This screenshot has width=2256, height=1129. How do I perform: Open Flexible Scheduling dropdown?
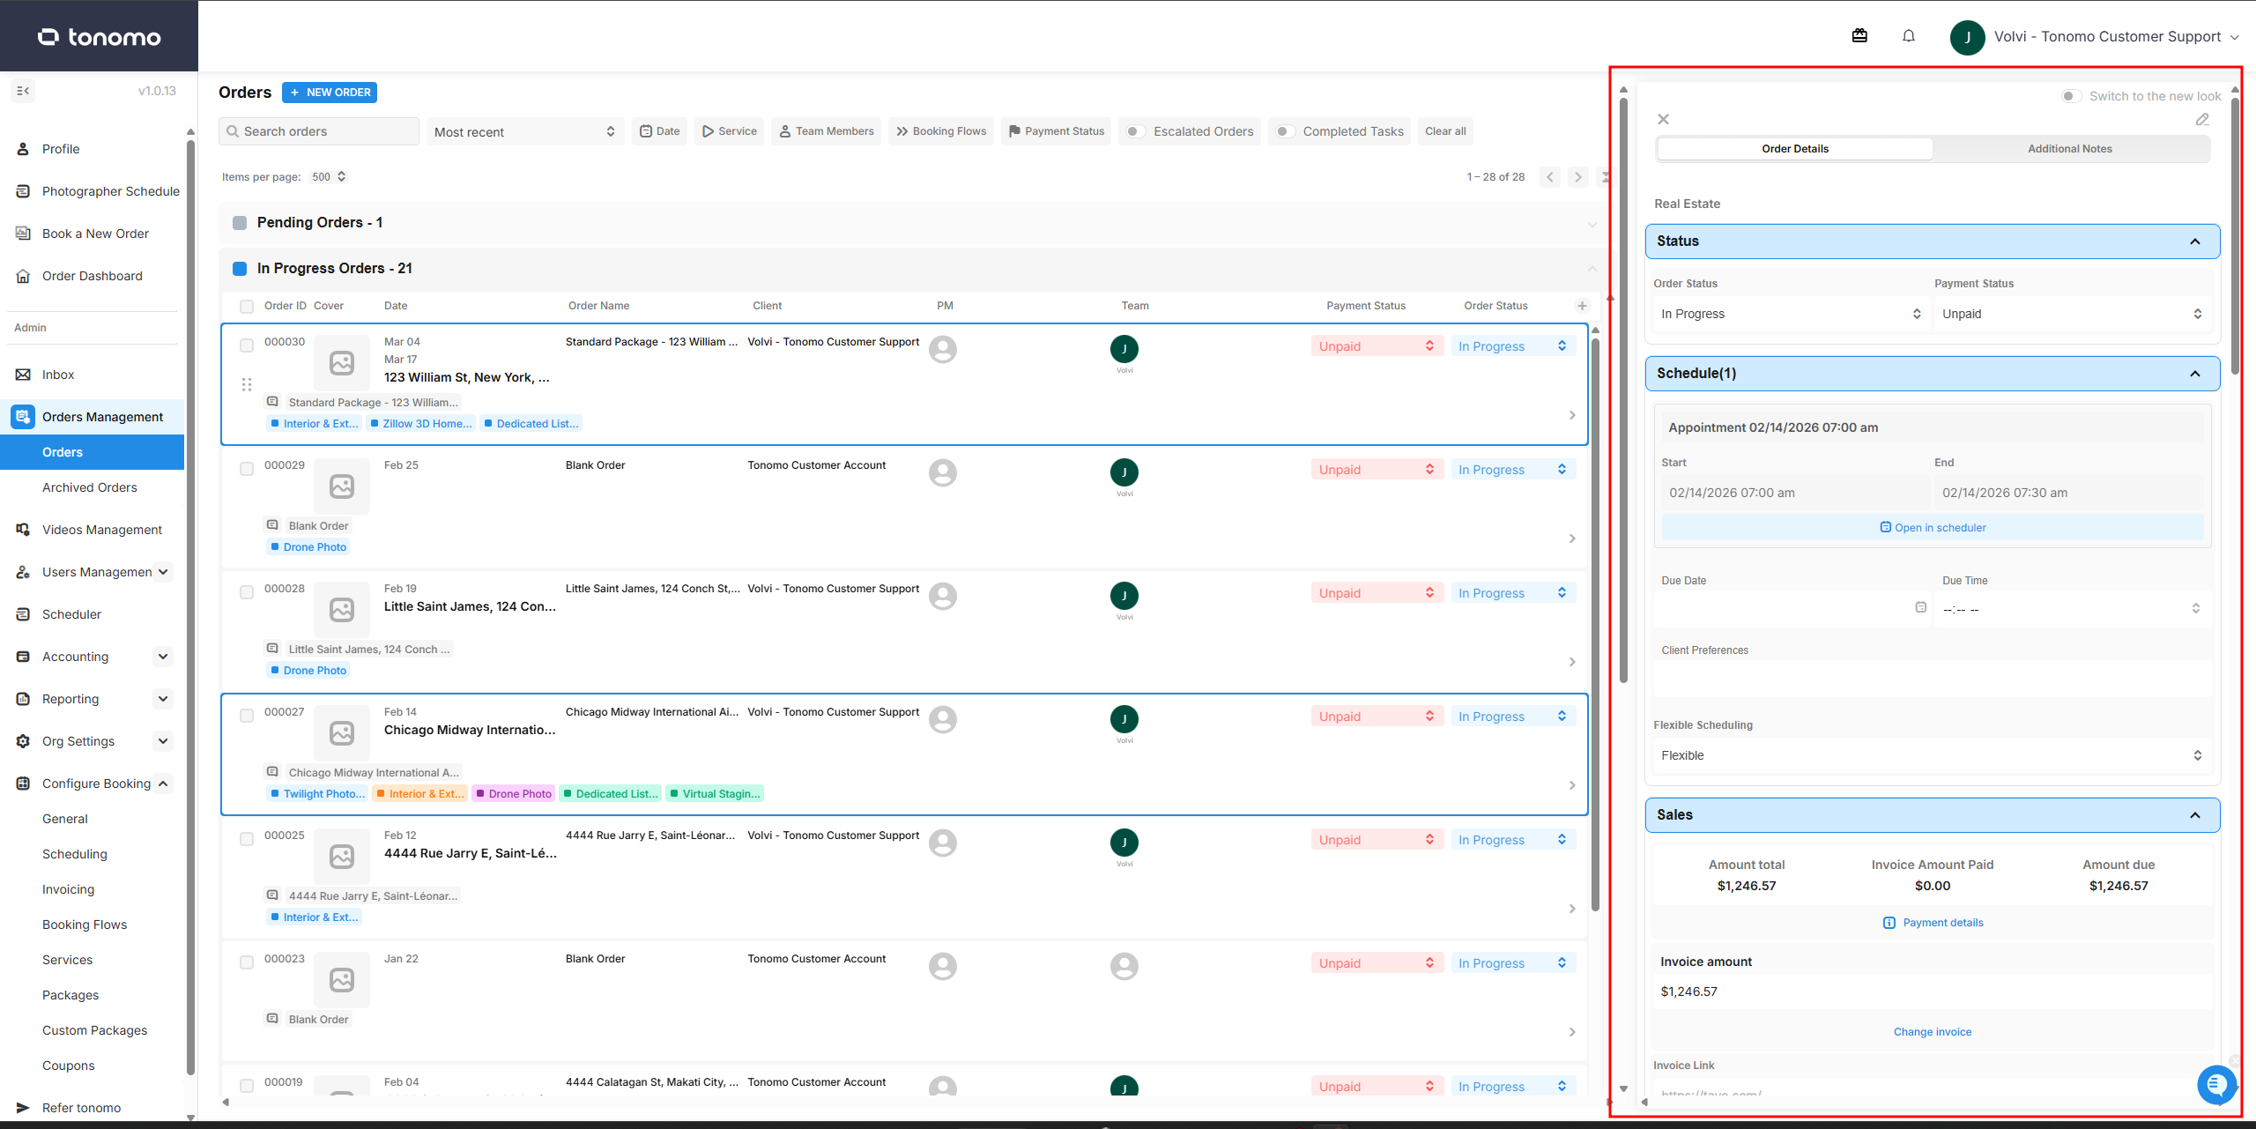click(1932, 755)
